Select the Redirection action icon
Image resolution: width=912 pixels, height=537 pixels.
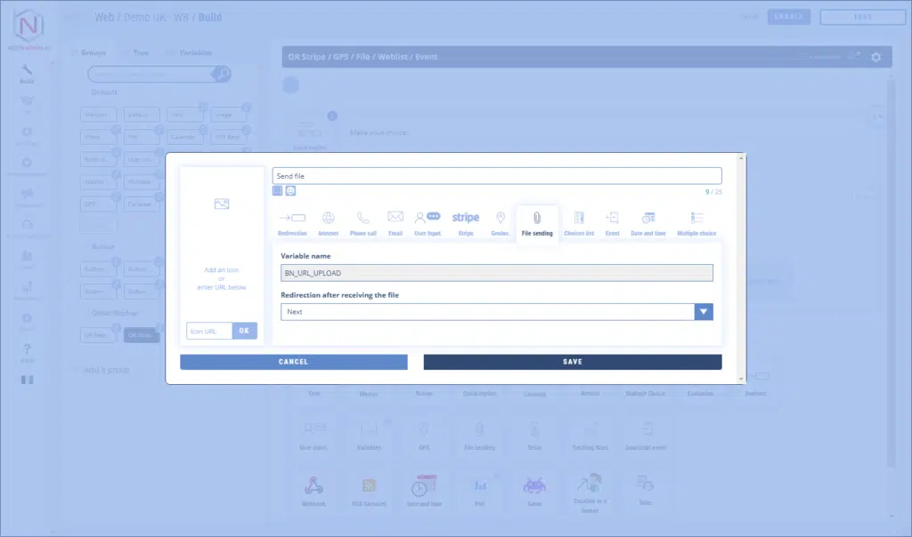pyautogui.click(x=292, y=219)
